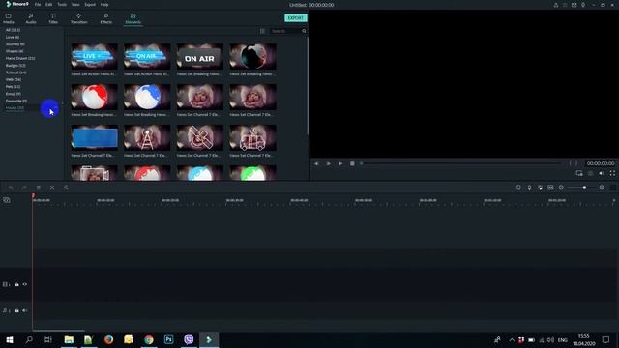Select the blue and white globe thumbnail
This screenshot has height=348, width=619.
(x=147, y=97)
